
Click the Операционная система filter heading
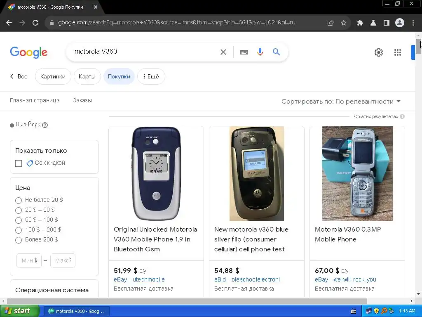click(52, 290)
